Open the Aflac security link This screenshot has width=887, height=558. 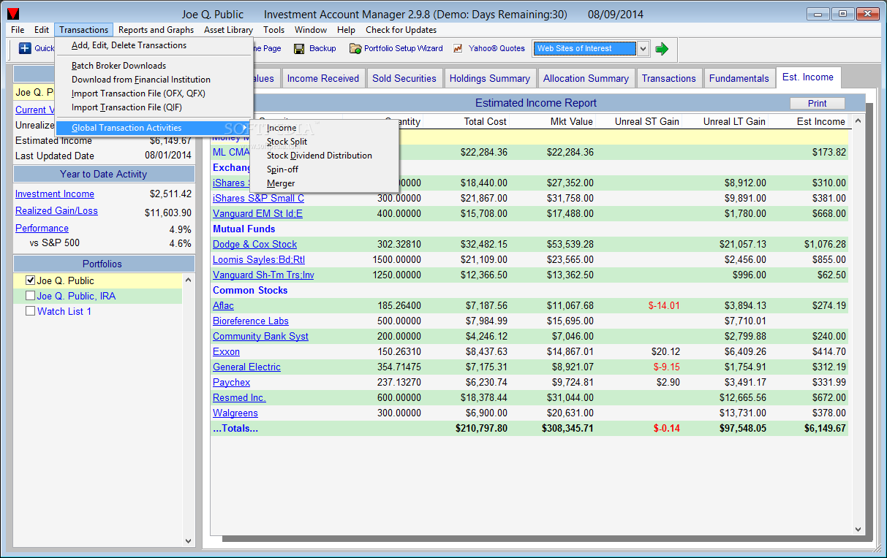pyautogui.click(x=223, y=306)
